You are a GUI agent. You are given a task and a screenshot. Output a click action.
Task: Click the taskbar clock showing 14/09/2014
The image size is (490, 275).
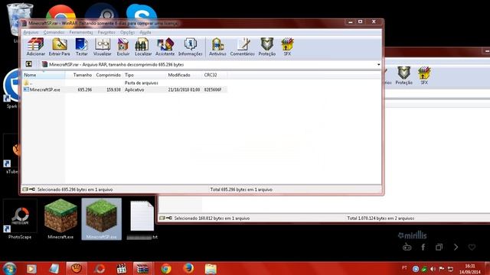(470, 269)
